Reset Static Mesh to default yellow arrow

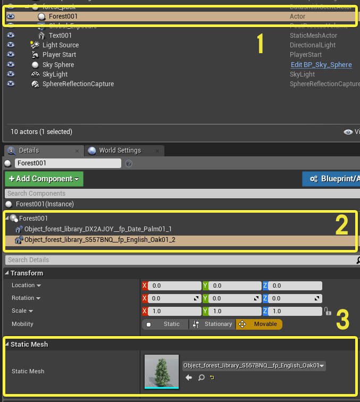point(212,378)
